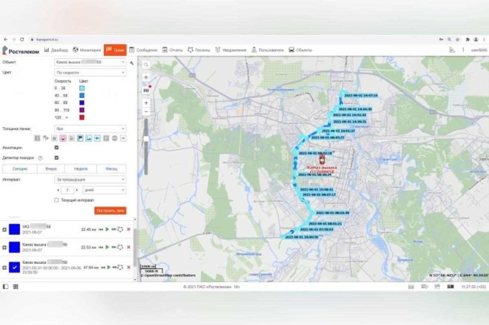
Task: Expand the 22.53 км track row
Action: tap(4, 247)
